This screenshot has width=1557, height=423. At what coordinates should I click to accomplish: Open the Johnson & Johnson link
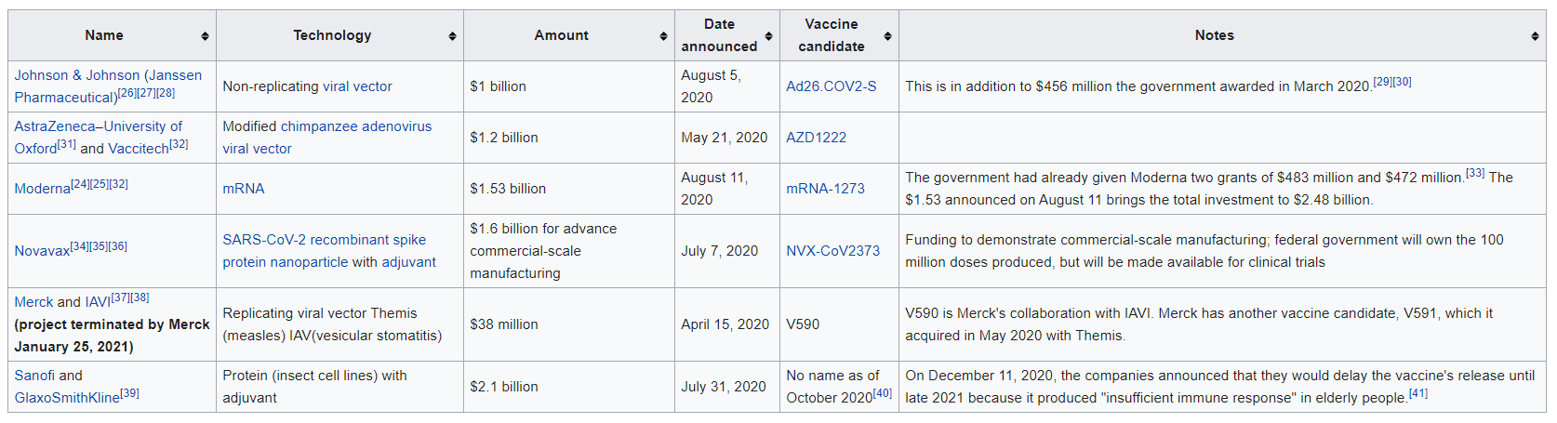76,75
